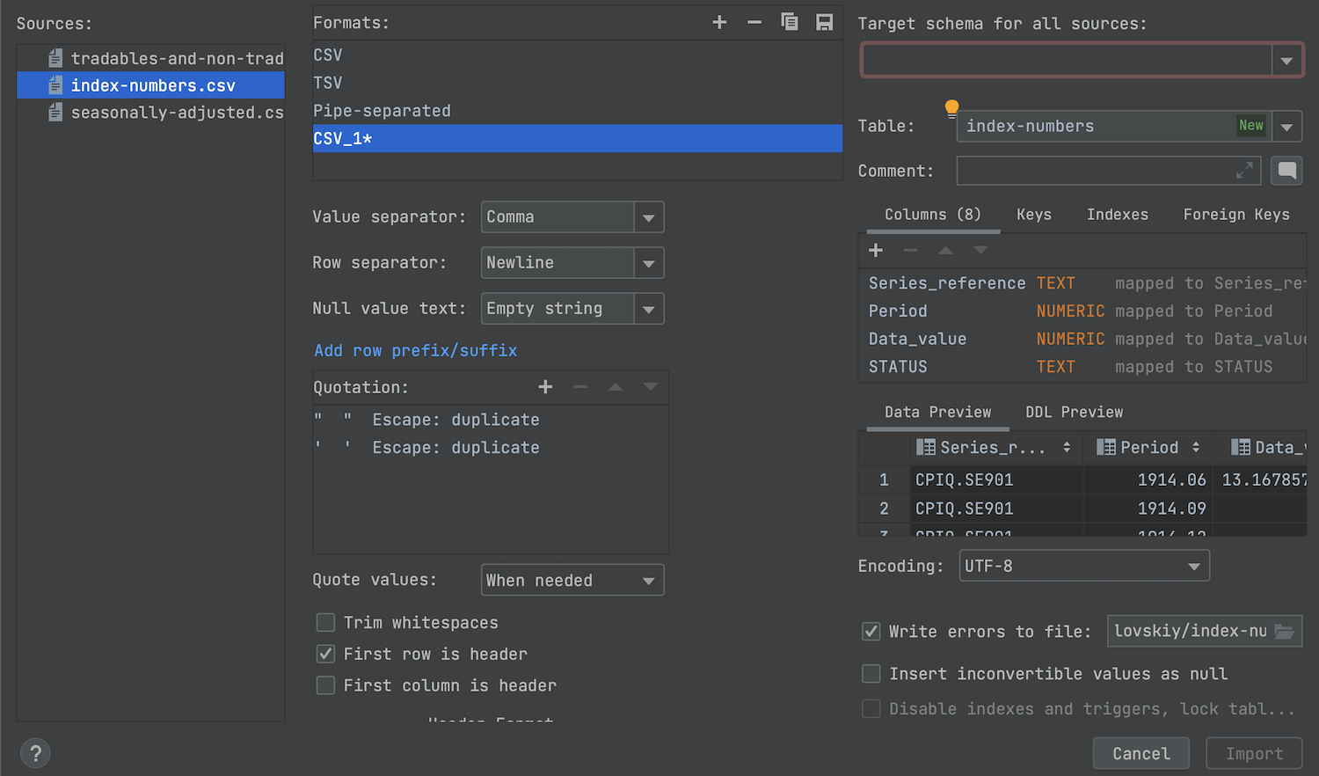Uncheck First row is header
1319x776 pixels.
(x=325, y=655)
